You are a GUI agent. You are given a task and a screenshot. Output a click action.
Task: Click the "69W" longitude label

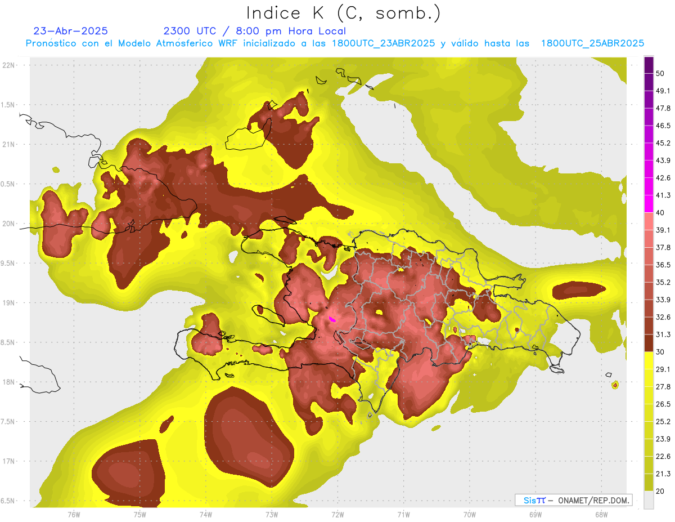click(535, 514)
